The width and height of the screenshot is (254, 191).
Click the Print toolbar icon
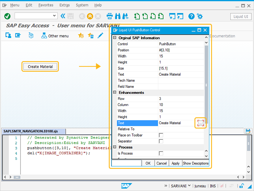coord(109,16)
